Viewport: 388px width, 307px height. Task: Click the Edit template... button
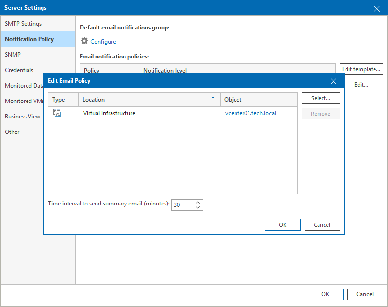[x=361, y=69]
